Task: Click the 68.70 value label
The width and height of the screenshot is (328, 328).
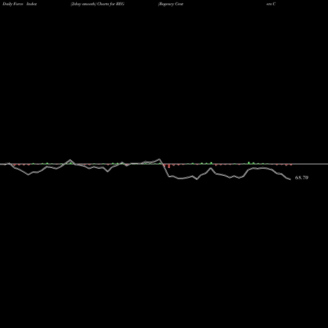Action: [x=302, y=178]
